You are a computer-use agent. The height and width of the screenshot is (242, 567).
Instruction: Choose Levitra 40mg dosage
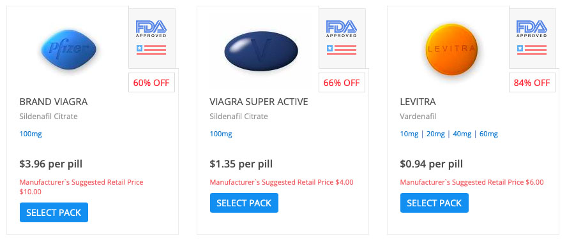pyautogui.click(x=462, y=134)
